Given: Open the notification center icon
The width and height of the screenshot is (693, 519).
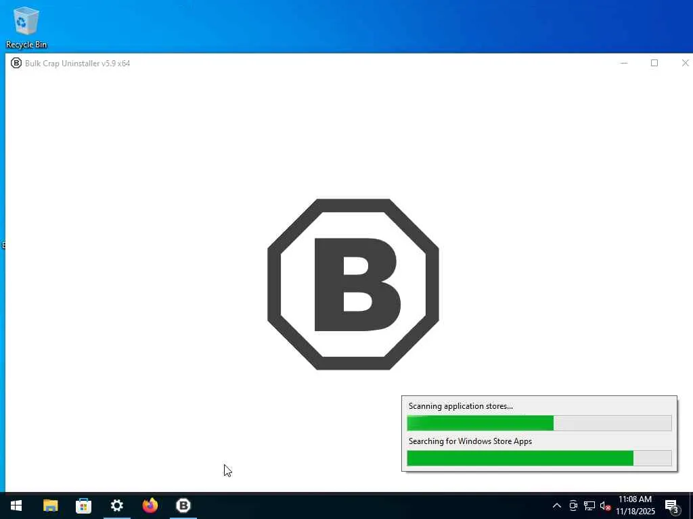Looking at the screenshot, I should pyautogui.click(x=671, y=505).
